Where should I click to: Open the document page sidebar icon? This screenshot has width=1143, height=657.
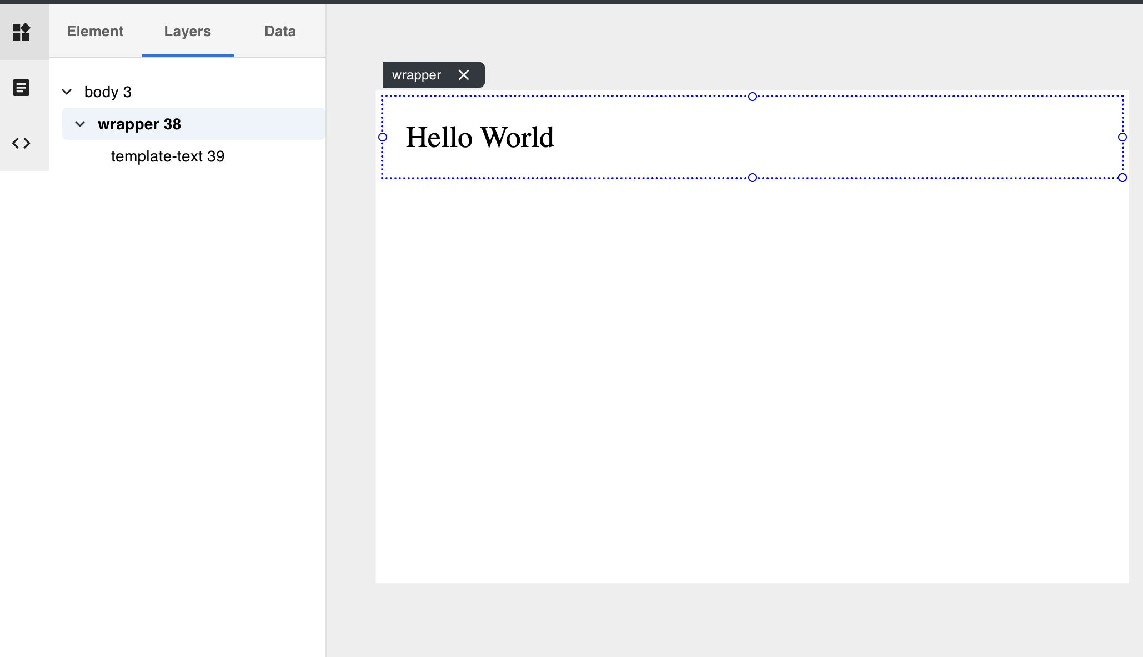[x=21, y=88]
